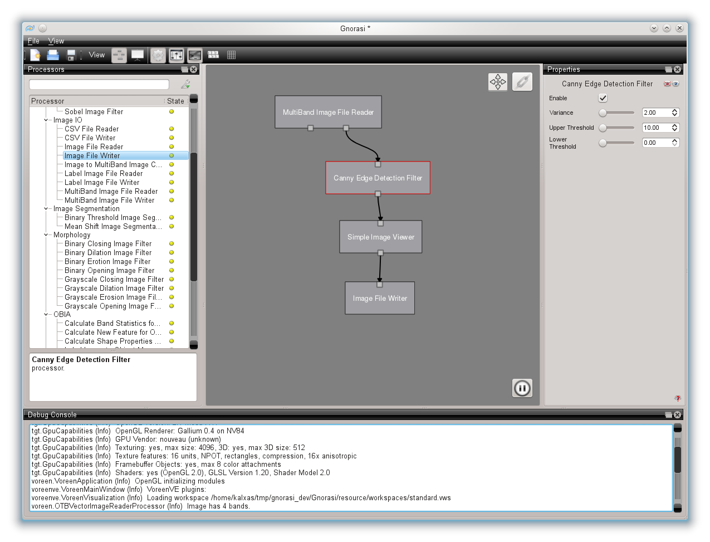
Task: Collapse the OBIA tree group
Action: [47, 315]
